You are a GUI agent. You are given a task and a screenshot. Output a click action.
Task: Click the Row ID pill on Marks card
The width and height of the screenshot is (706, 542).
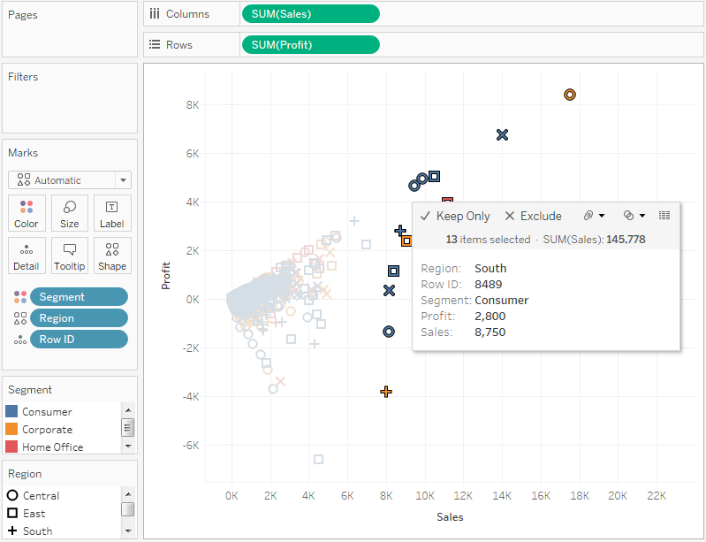pyautogui.click(x=79, y=340)
